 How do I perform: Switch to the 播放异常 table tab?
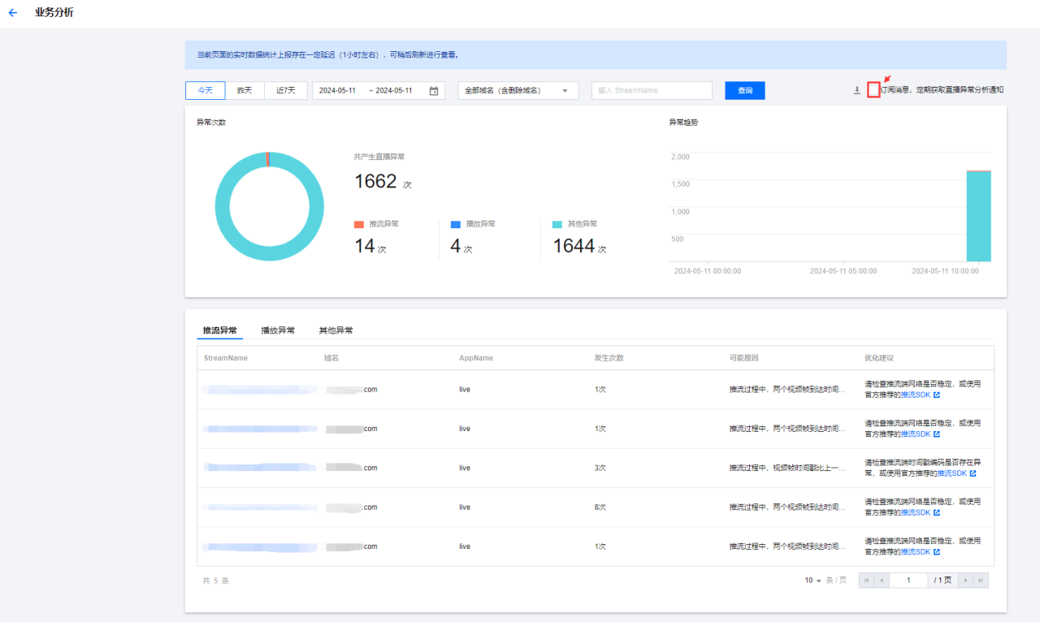[x=278, y=330]
